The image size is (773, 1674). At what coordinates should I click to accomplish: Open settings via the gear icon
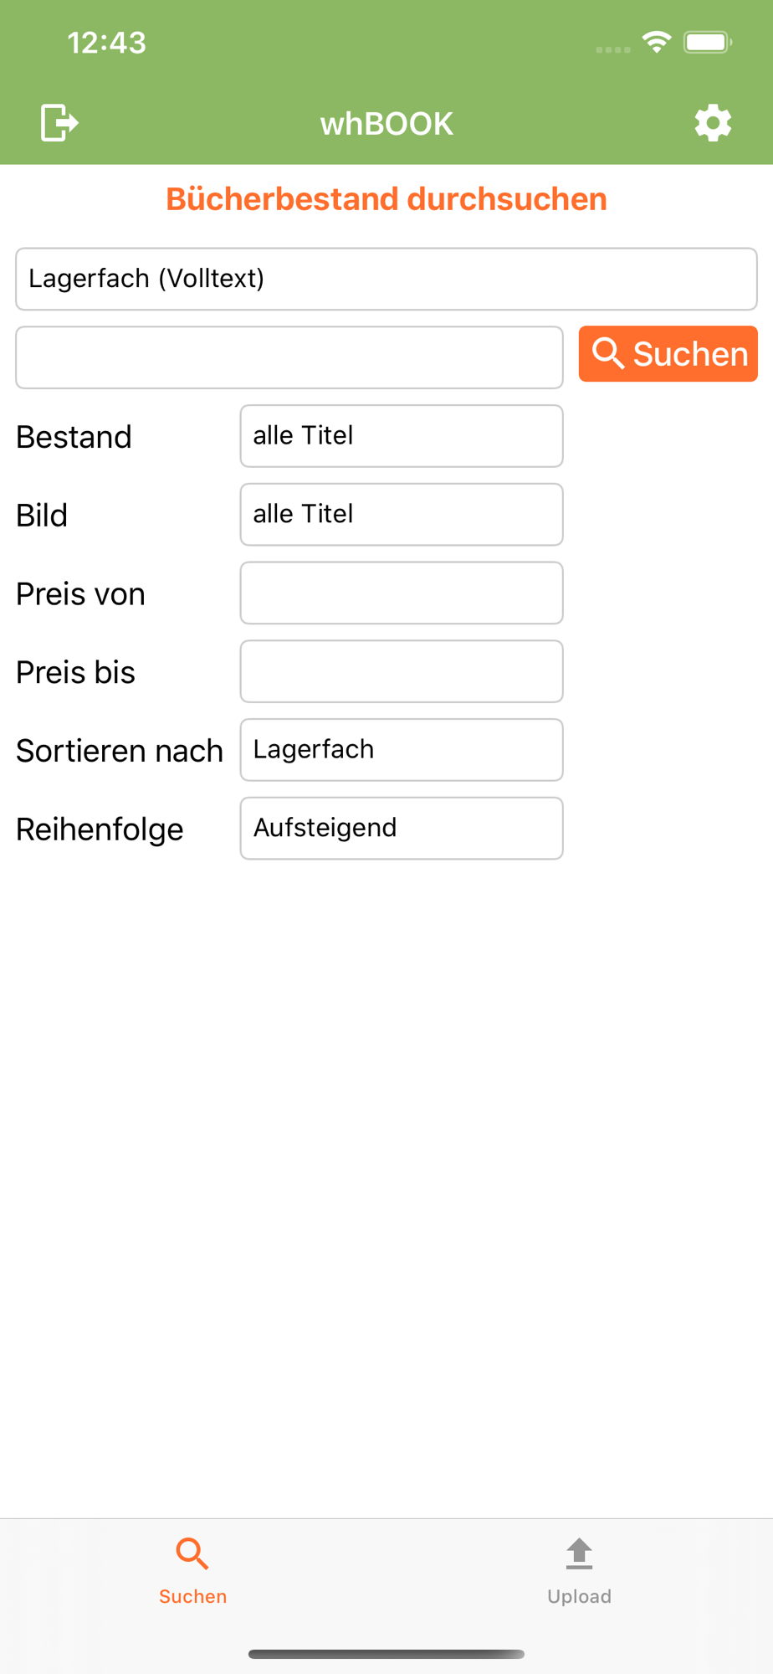[x=713, y=123]
